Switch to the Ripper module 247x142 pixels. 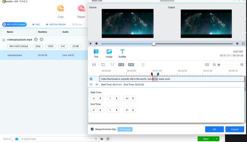click(x=81, y=11)
